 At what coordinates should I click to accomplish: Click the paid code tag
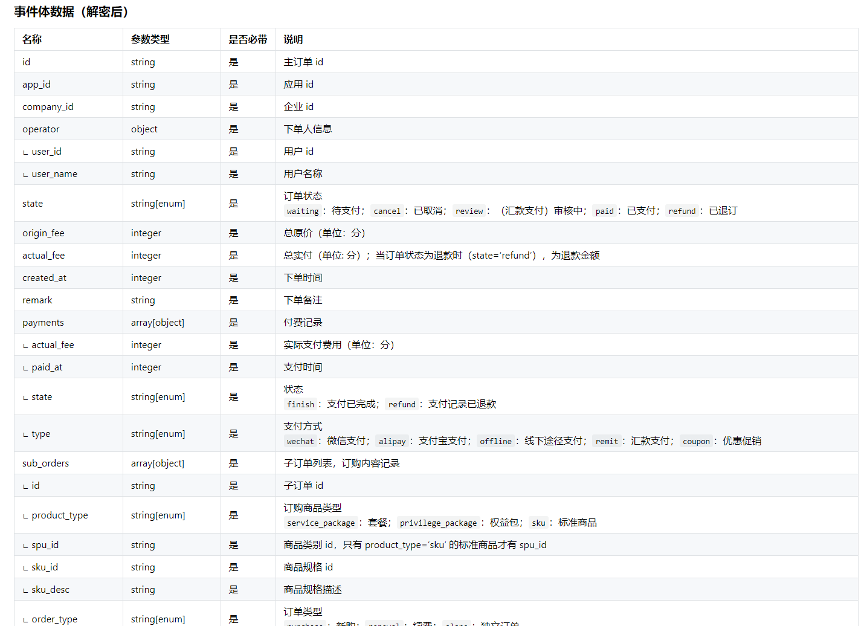tap(604, 211)
